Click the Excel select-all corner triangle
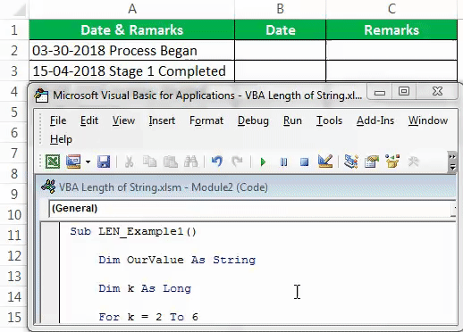This screenshot has width=463, height=332. tap(19, 10)
